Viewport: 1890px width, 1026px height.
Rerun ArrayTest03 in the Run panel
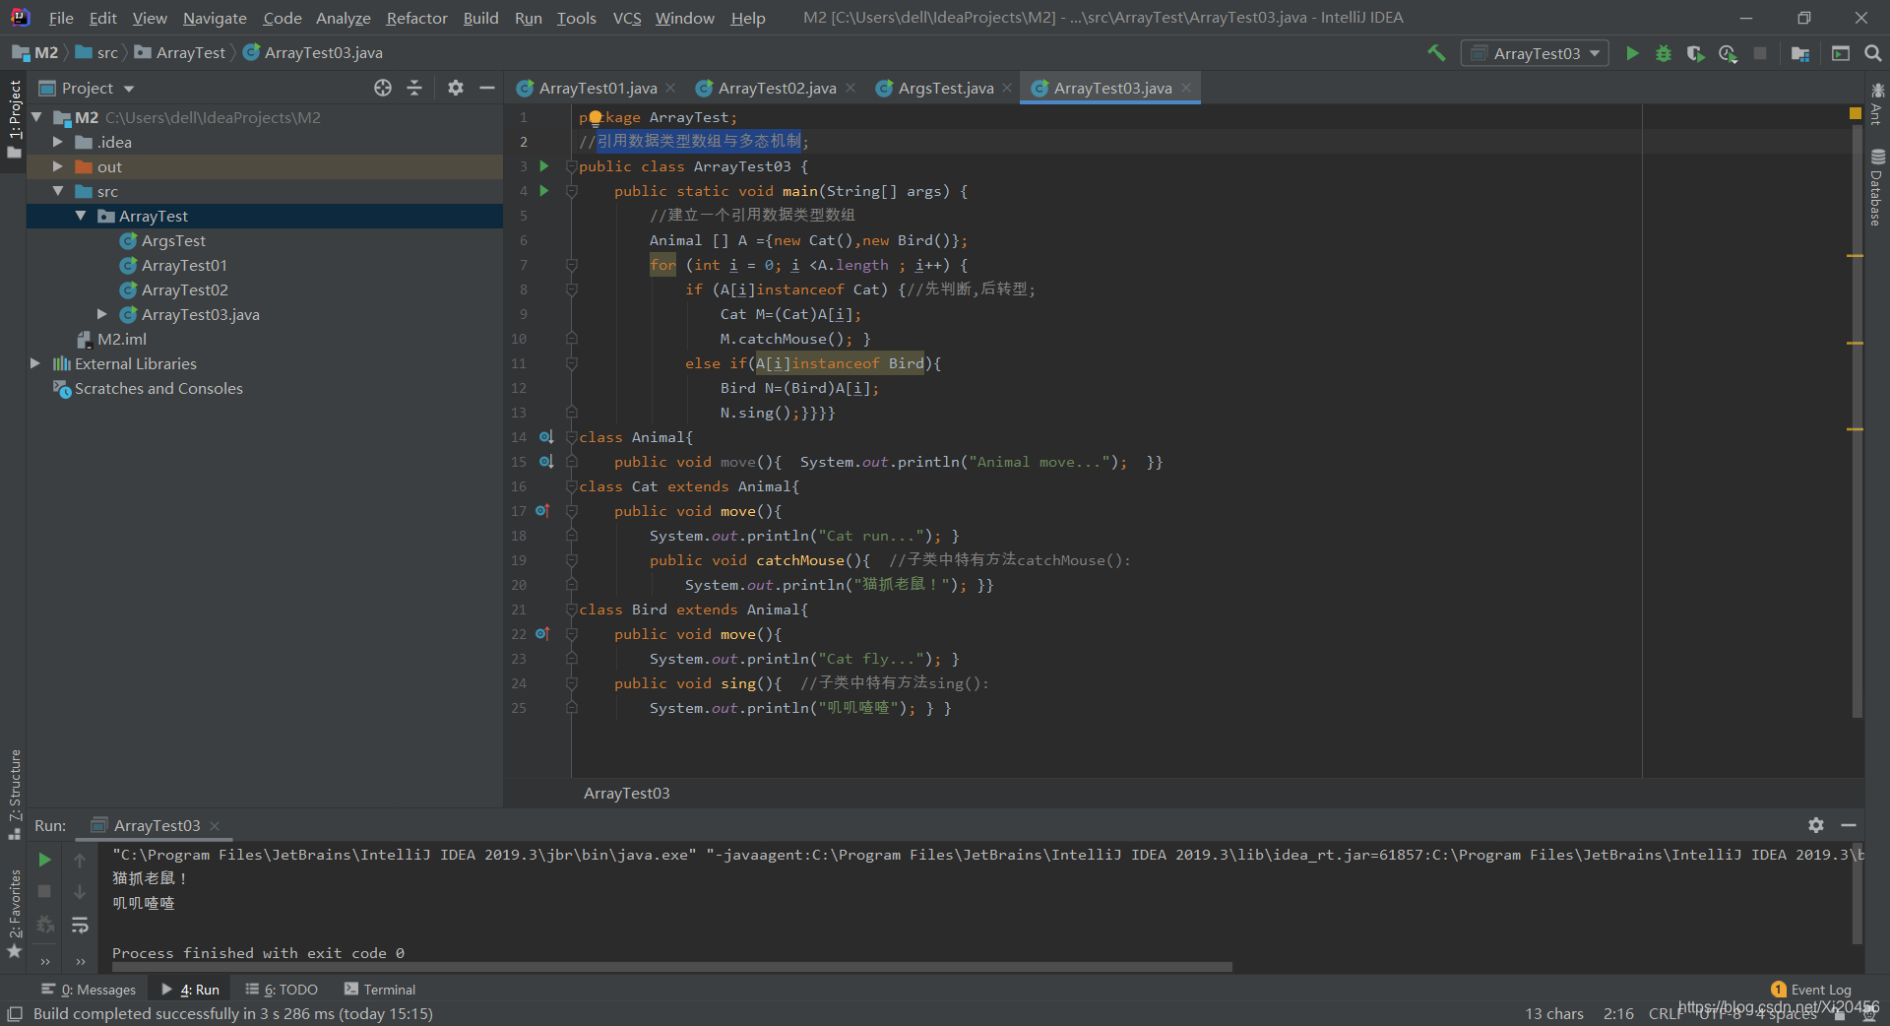click(x=44, y=860)
